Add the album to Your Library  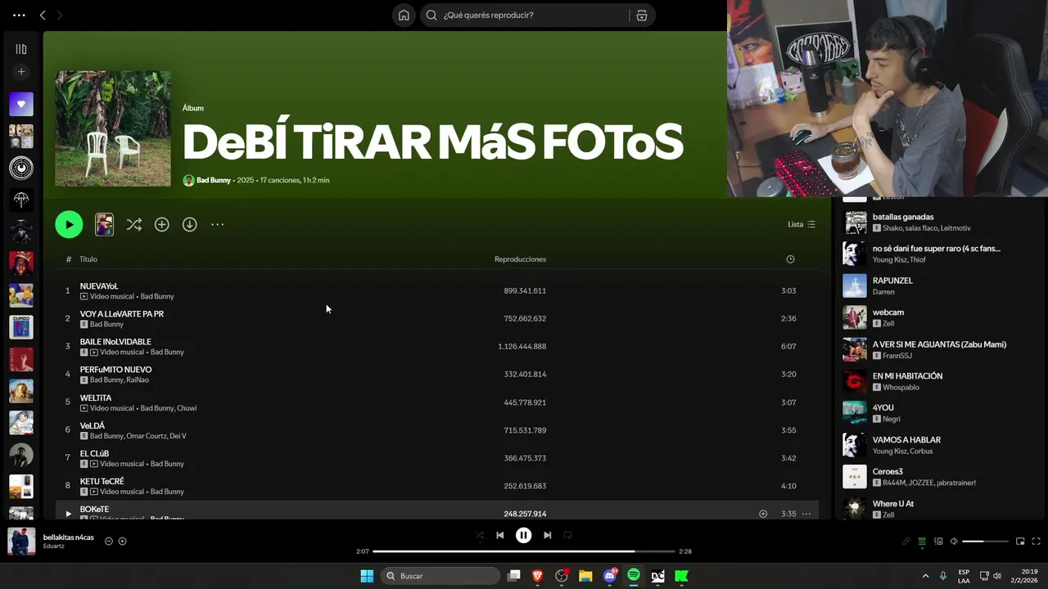162,224
